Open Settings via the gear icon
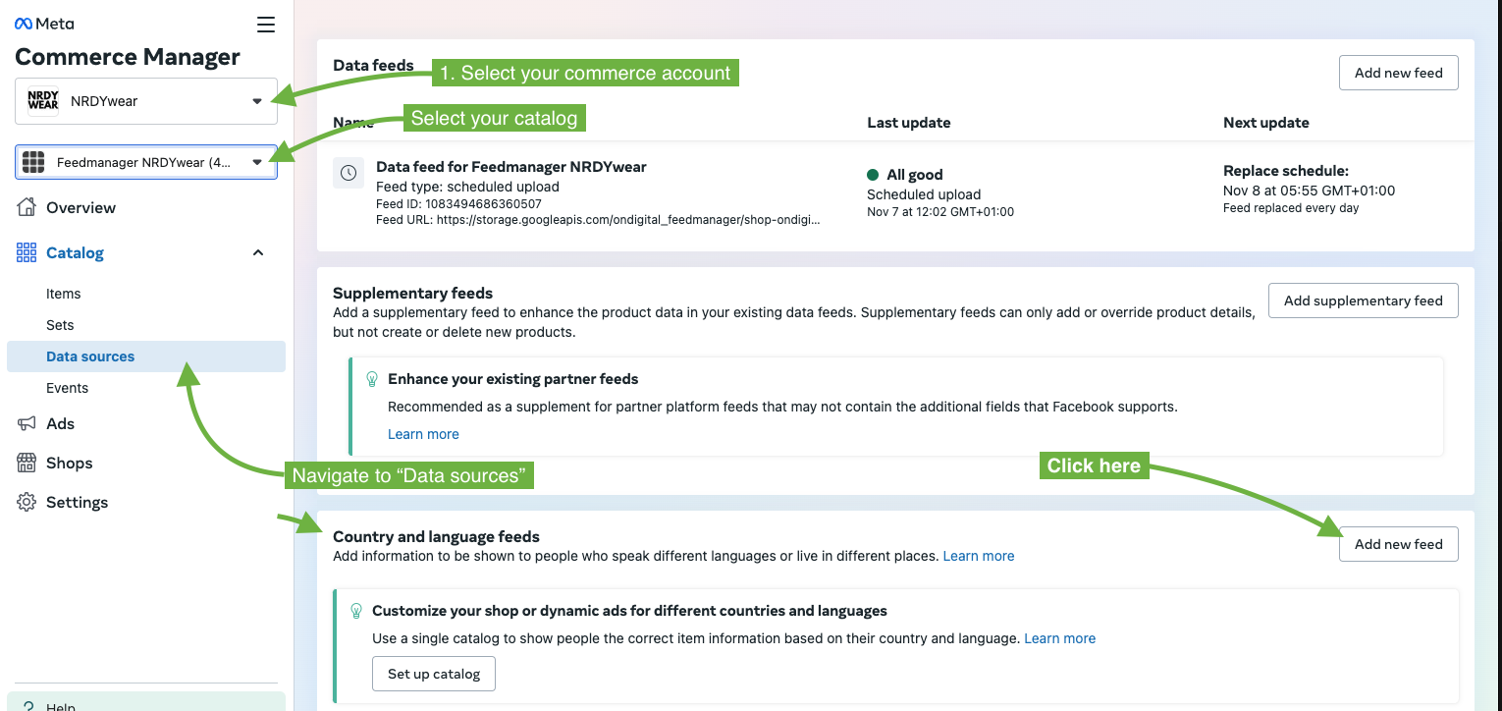This screenshot has height=711, width=1502. click(x=26, y=502)
